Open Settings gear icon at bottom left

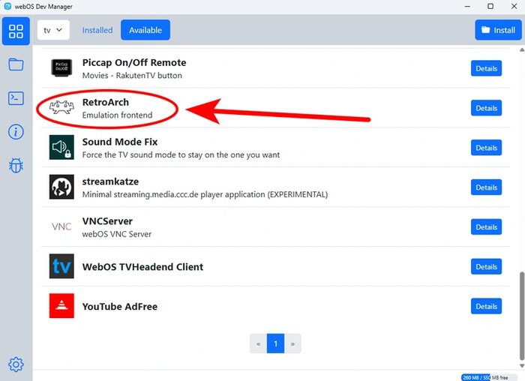(x=16, y=364)
